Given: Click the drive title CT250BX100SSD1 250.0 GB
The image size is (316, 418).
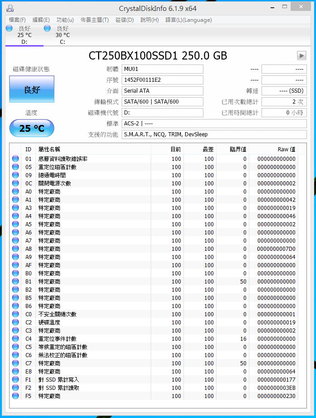Looking at the screenshot, I should pos(158,56).
